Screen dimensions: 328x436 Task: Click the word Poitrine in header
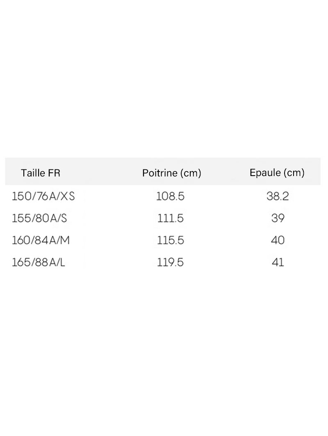point(160,173)
